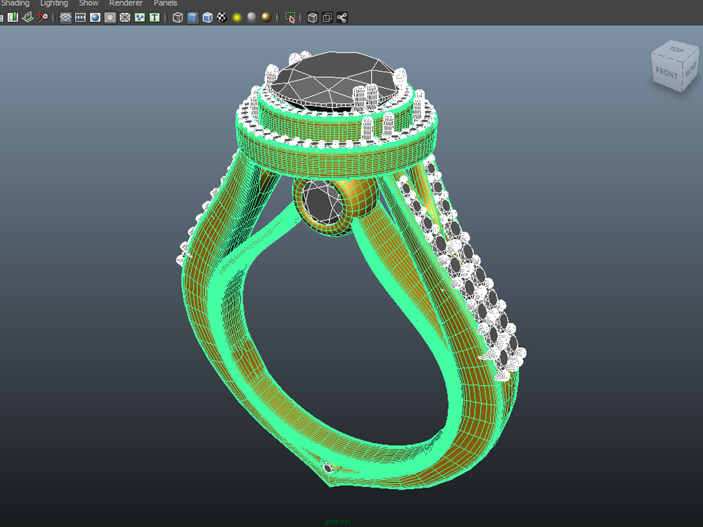Toggle the viewport Grid display
Viewport: 703px width, 527px height.
click(66, 18)
